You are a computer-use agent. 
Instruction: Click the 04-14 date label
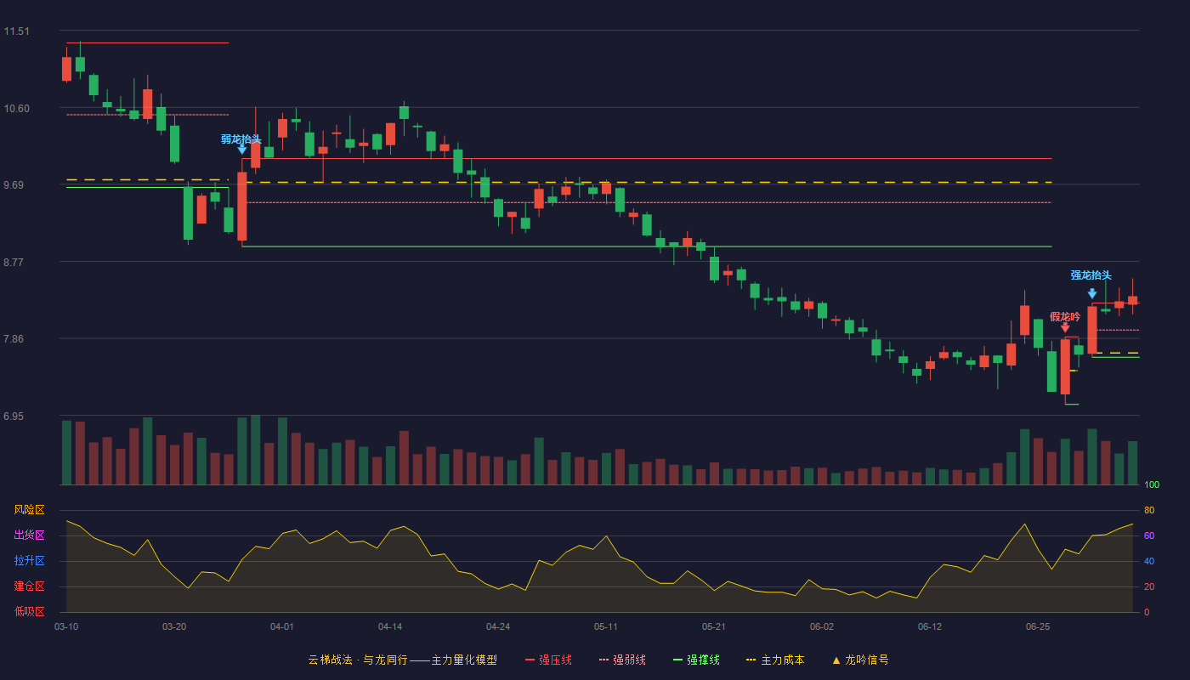pos(390,626)
